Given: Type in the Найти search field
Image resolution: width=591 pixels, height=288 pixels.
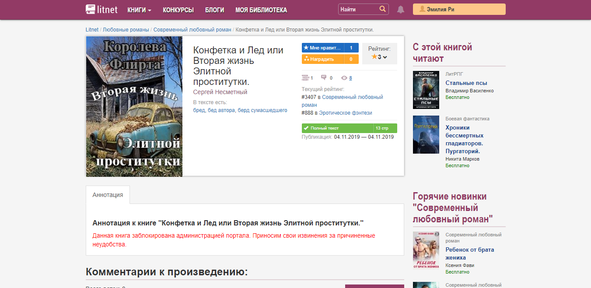Looking at the screenshot, I should coord(358,9).
